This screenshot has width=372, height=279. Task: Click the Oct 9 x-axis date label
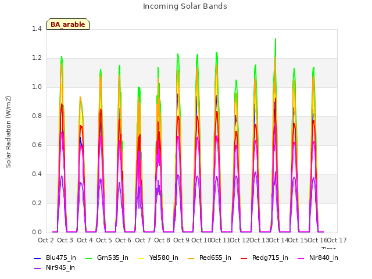pos(181,240)
